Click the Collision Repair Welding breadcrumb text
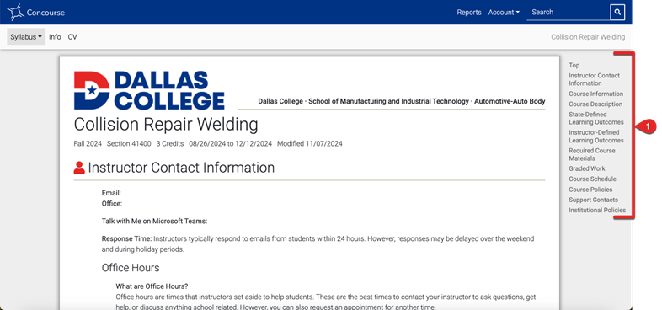This screenshot has height=310, width=662. [x=588, y=37]
